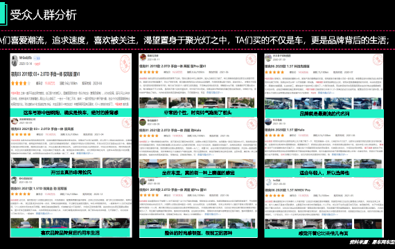Select title 领克06 2020款 1.5T MHEV Pro
395x249 pixels.
pos(288,190)
